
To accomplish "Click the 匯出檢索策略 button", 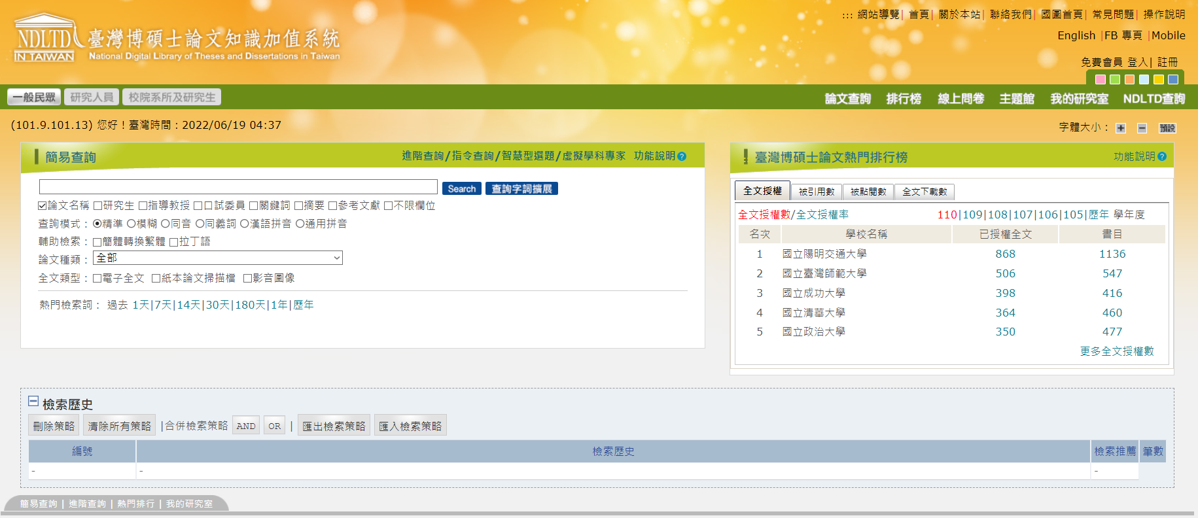I will [334, 426].
